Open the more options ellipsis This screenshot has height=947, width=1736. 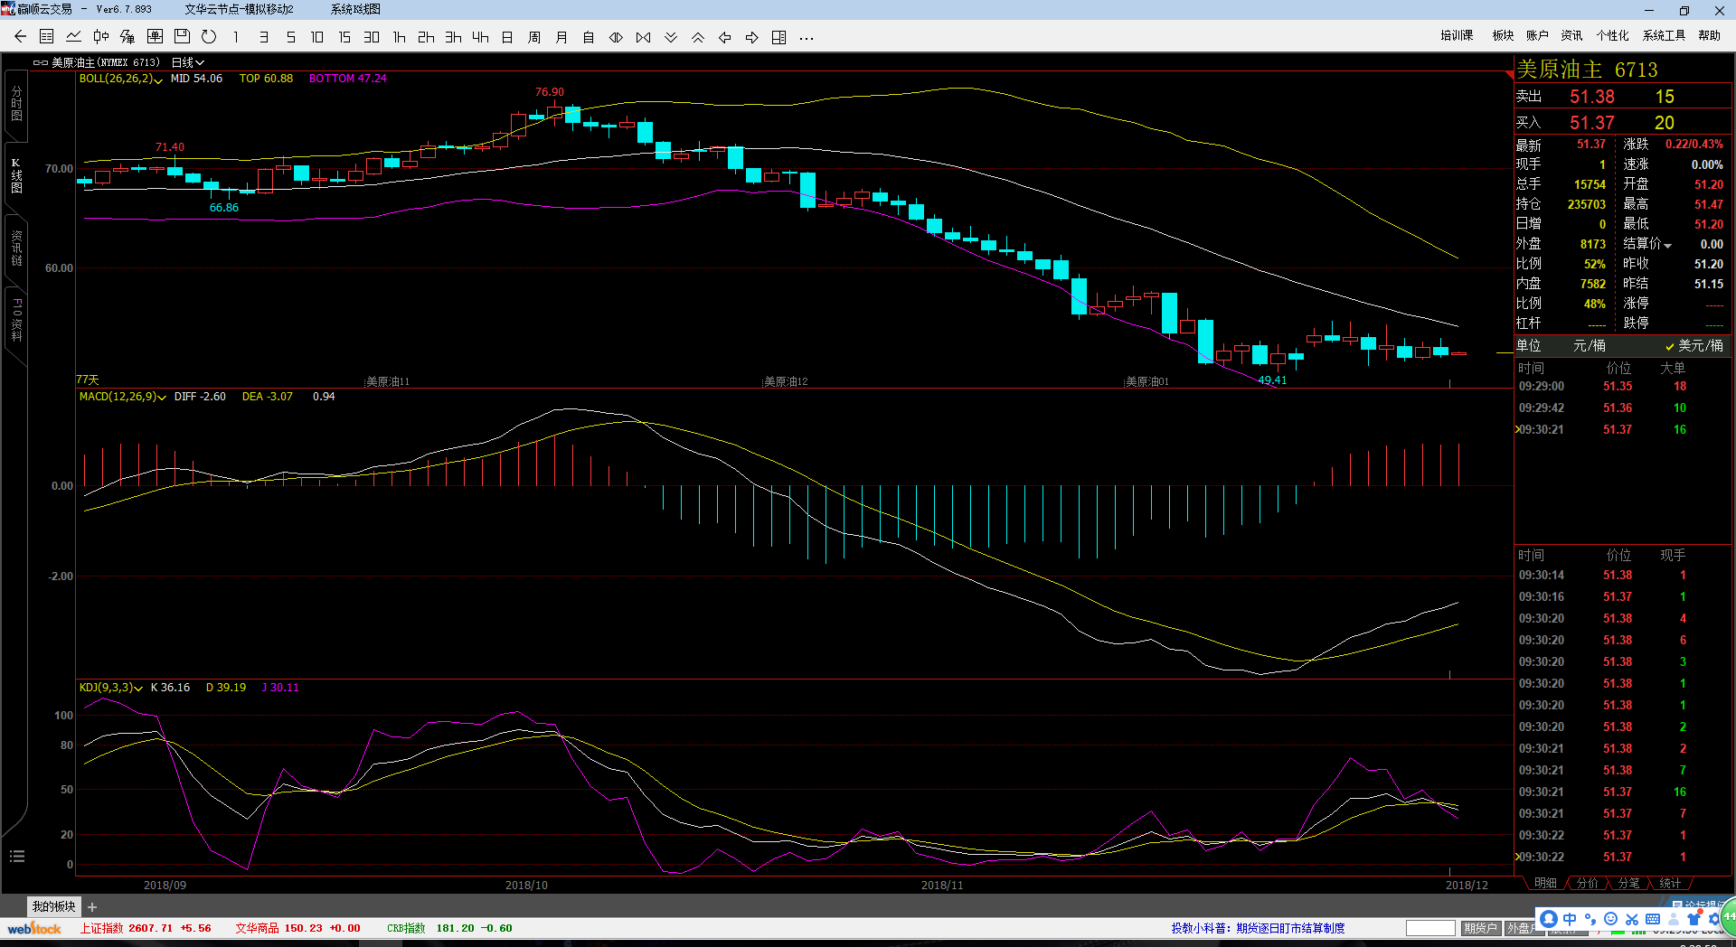click(x=807, y=38)
